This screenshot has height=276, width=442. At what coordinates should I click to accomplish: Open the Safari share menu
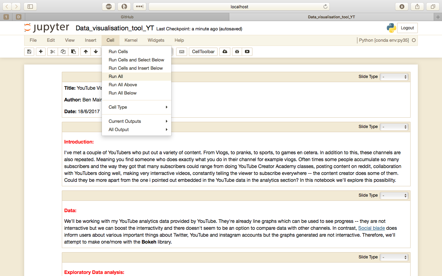[x=417, y=7]
